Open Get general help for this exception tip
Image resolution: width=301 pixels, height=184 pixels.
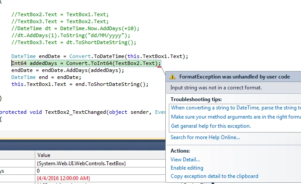pos(211,126)
